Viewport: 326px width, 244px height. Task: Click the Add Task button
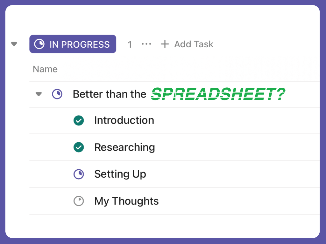click(187, 44)
